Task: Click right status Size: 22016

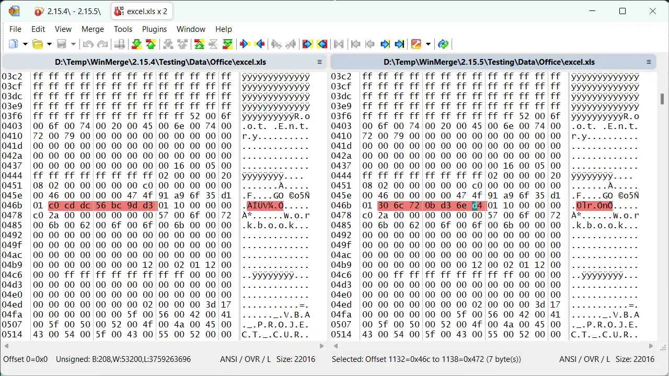Action: [x=635, y=359]
